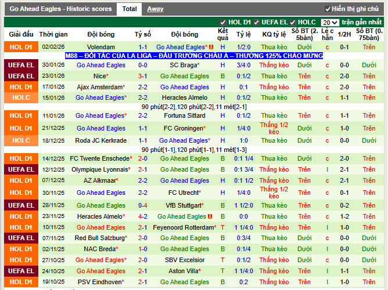Click Roda JC Kerkrade team name
Image resolution: width=388 pixels, height=290 pixels.
coord(101,140)
